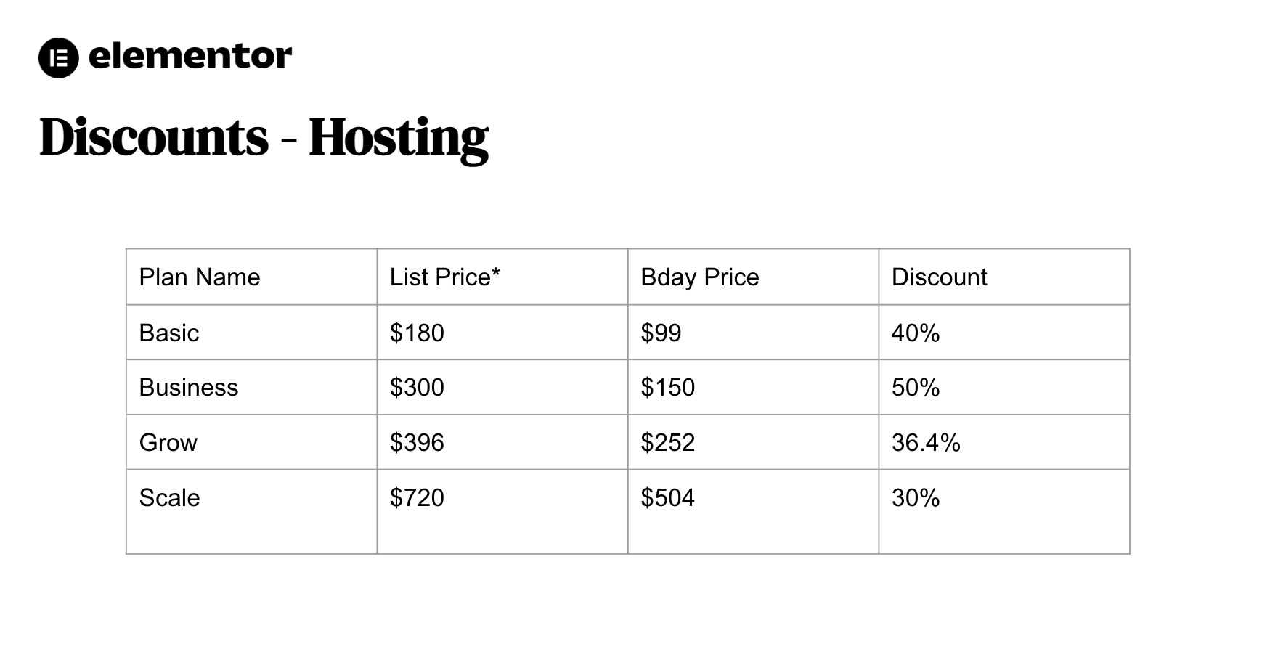Select the $99 Bday price cell
Screen dimensions: 1262x652
753,333
